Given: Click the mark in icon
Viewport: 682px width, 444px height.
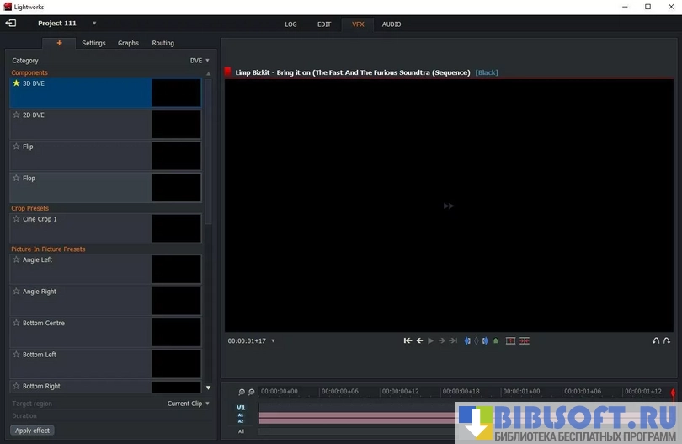Looking at the screenshot, I should 467,340.
